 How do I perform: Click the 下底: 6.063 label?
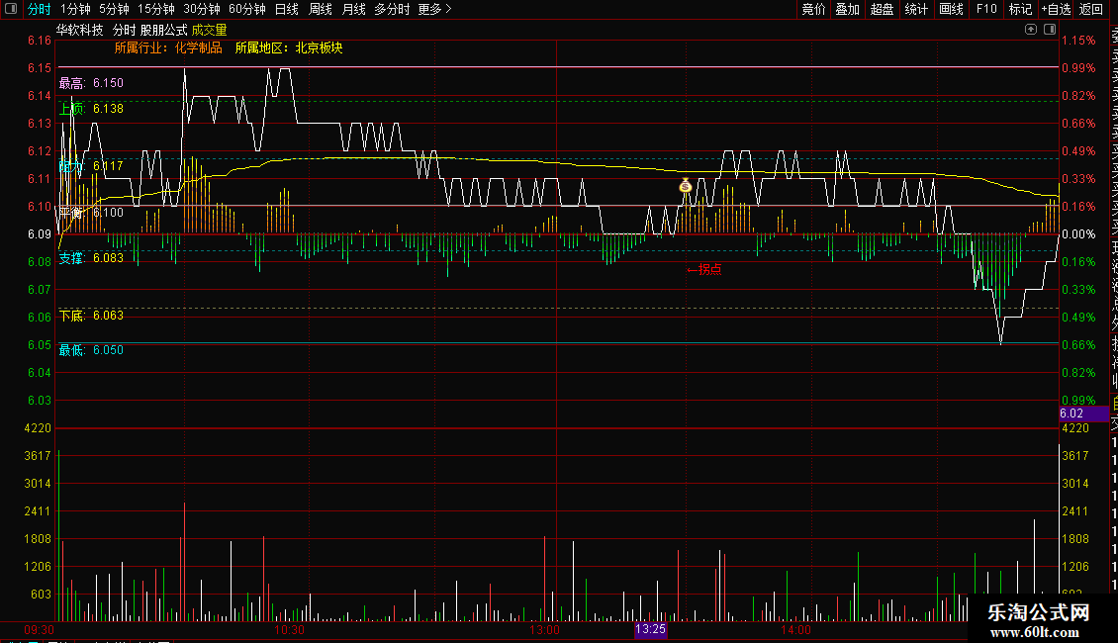(x=91, y=316)
